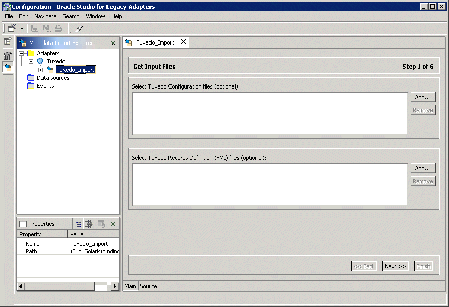Open the Navigate menu

45,16
